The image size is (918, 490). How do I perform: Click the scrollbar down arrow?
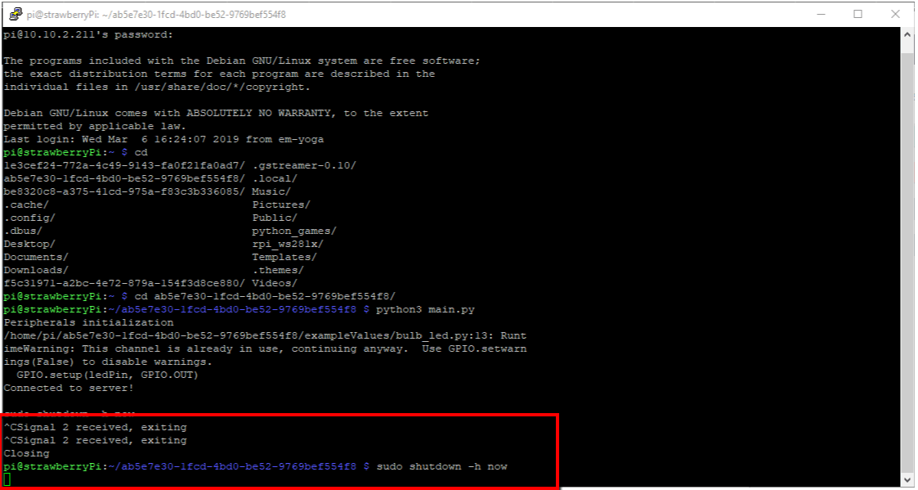[907, 479]
